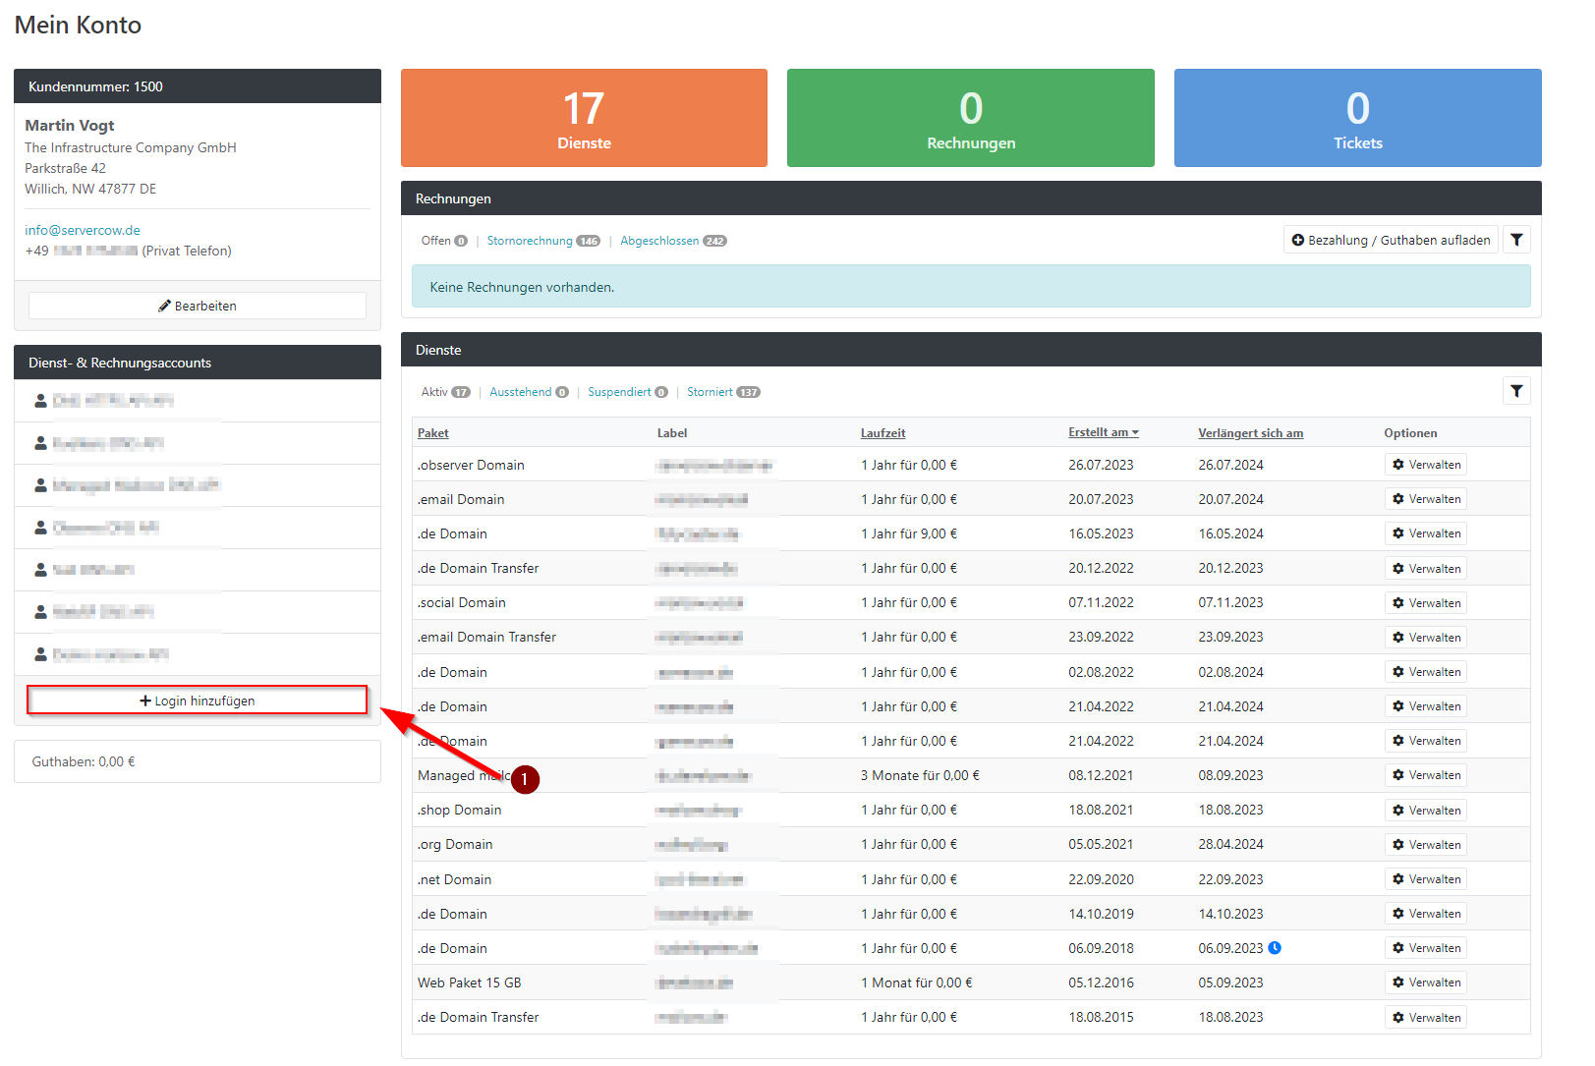Sort the table by Laufzeit column
Viewport: 1595px width, 1066px height.
[883, 433]
